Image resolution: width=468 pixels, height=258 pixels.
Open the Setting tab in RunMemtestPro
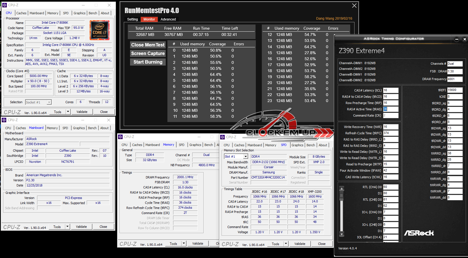(132, 19)
